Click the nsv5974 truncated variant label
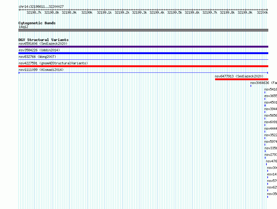 (x=271, y=142)
